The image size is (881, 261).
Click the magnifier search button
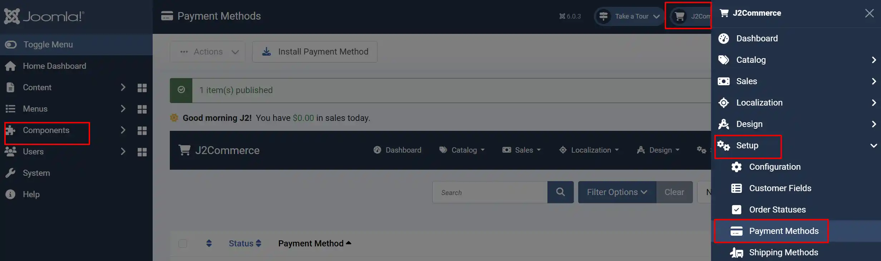(x=561, y=192)
